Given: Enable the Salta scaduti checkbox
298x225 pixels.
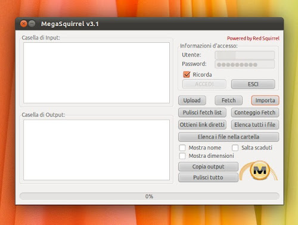Looking at the screenshot, I should [235, 148].
